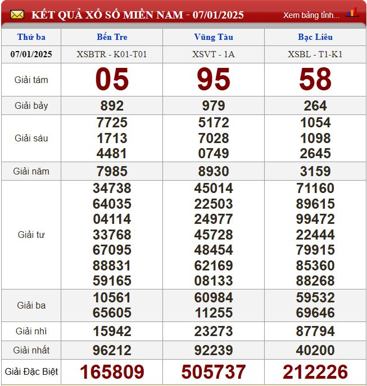Click the 'Giải tám' row label
367x386 pixels.
tap(31, 80)
